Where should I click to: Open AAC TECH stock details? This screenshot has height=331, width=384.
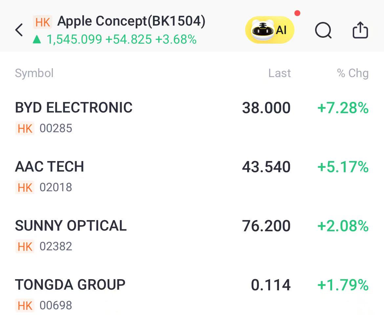[x=50, y=167]
